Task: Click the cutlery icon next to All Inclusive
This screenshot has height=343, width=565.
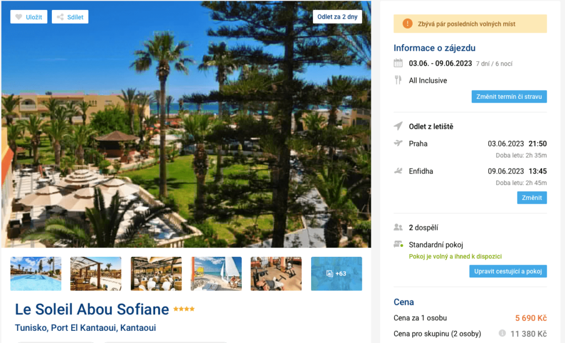Action: click(398, 80)
